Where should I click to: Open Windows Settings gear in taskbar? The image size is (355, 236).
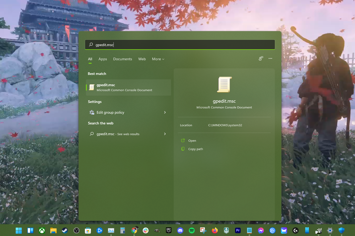[330, 230]
